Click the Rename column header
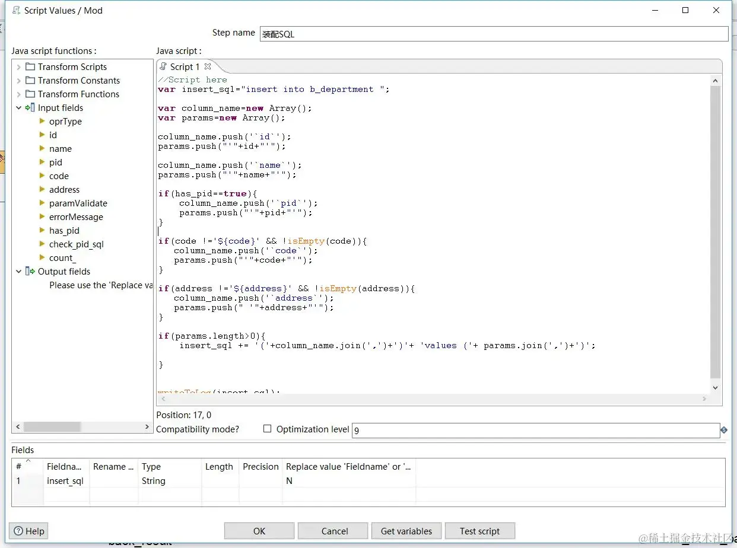 113,467
